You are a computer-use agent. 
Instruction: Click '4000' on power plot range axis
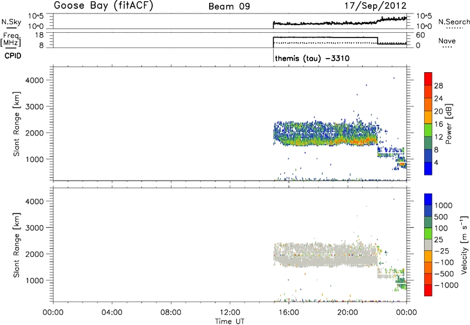point(35,80)
